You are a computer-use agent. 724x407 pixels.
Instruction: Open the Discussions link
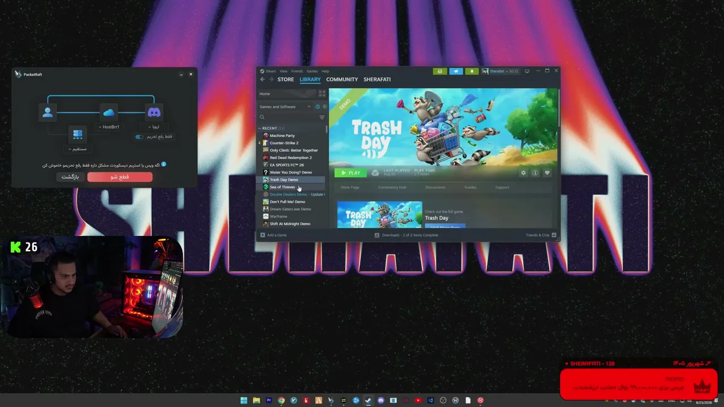(x=436, y=187)
